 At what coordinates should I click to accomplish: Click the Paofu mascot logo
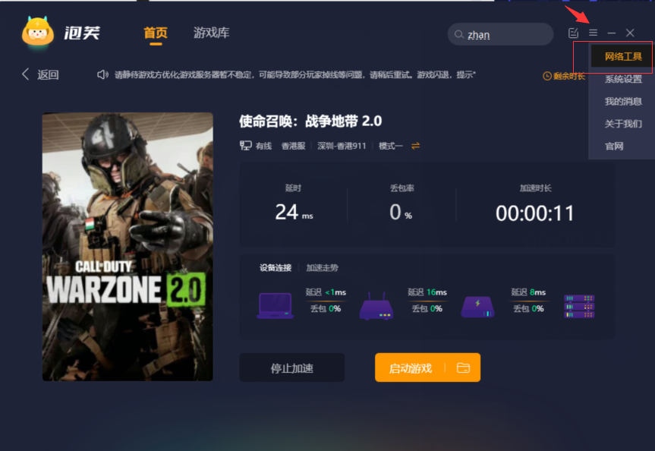38,33
